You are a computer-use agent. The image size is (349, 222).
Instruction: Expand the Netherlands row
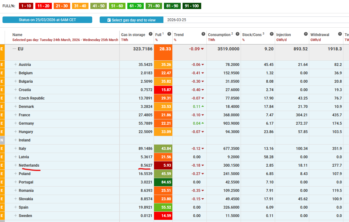[16, 165]
